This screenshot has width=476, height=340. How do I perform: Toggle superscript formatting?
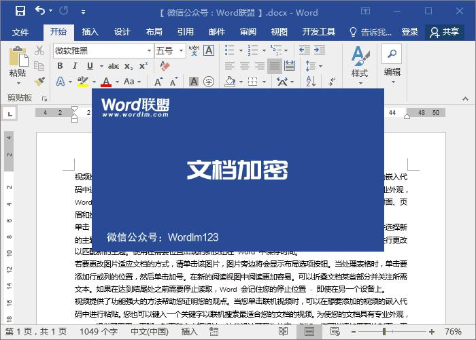(x=143, y=66)
